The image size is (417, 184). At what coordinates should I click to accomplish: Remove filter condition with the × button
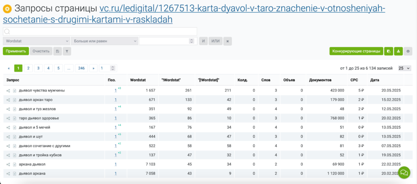[228, 41]
